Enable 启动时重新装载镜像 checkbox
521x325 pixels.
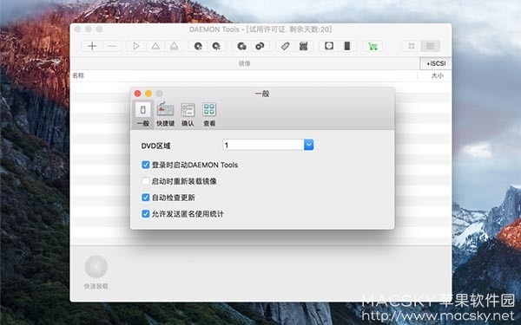point(146,181)
